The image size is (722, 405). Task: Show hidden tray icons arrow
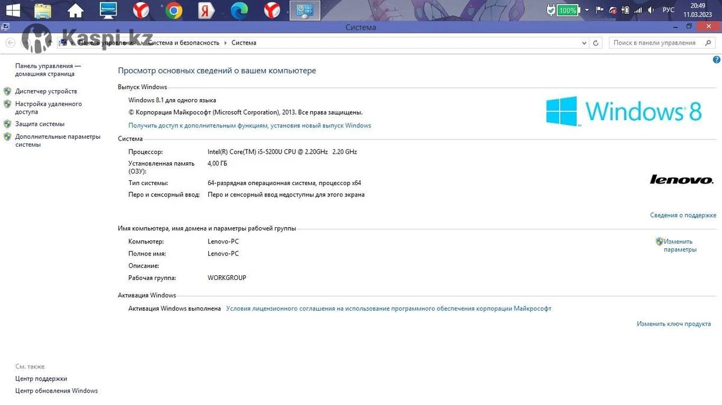(x=587, y=10)
